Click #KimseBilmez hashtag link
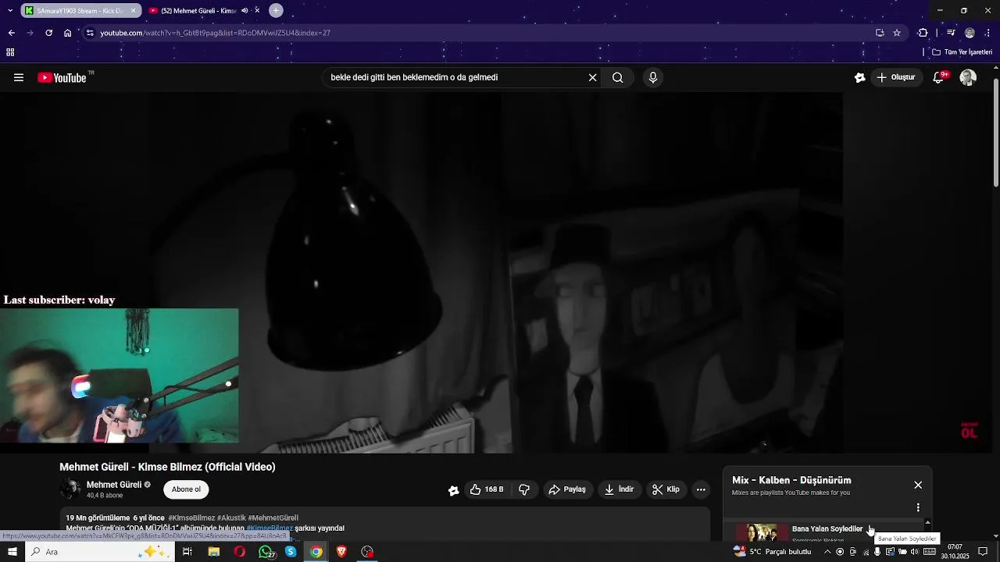The image size is (1000, 562). (191, 518)
